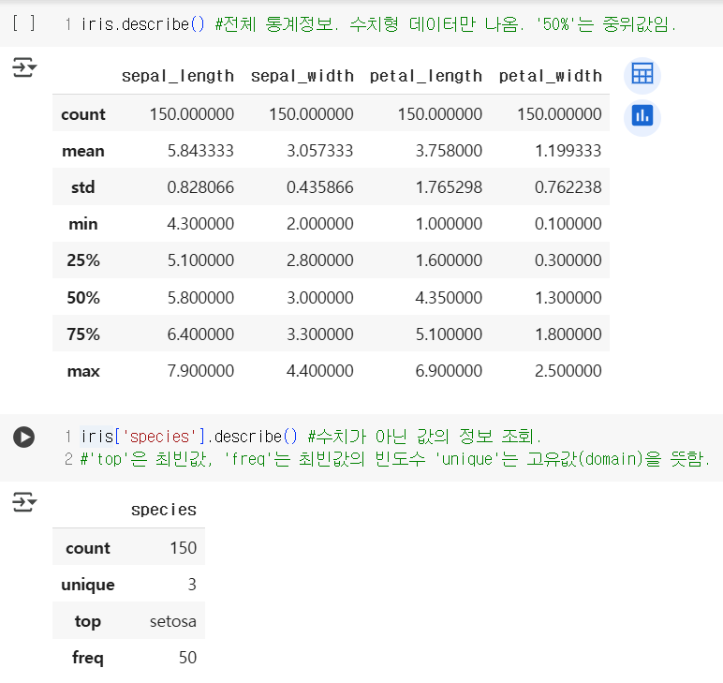Click std value 0.828066

coord(200,187)
